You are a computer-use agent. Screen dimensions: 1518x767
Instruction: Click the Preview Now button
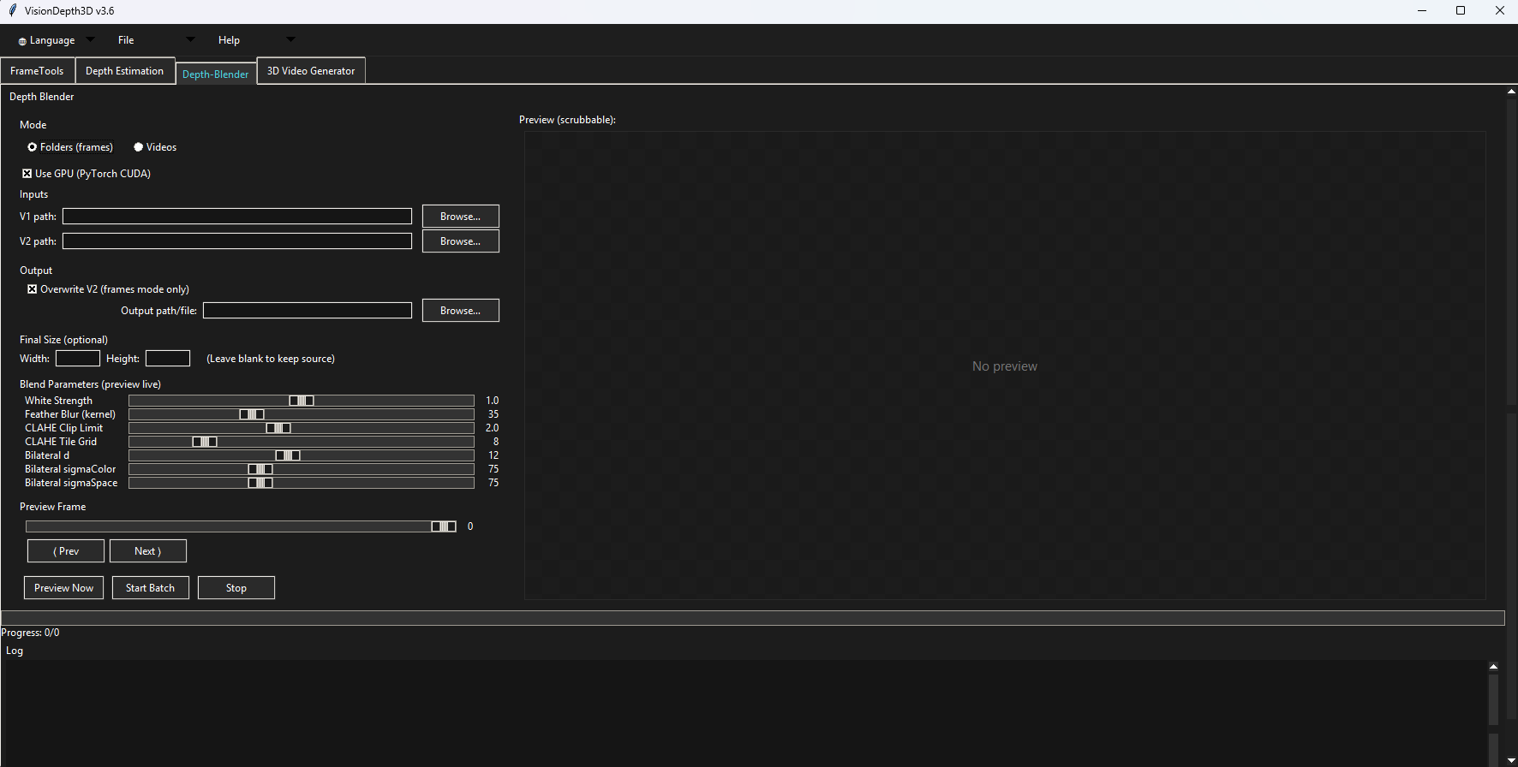tap(64, 588)
